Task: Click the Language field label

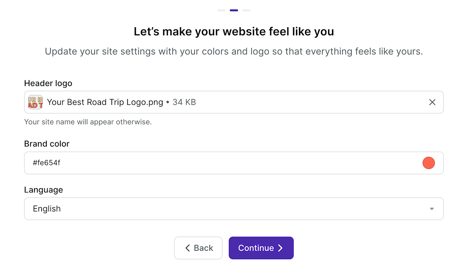Action: (x=44, y=190)
